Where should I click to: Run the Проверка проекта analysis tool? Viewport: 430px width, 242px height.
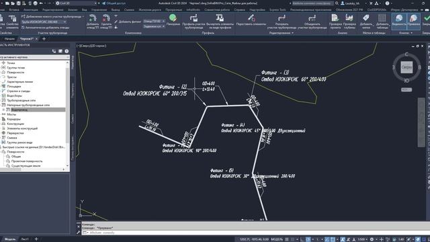pyautogui.click(x=335, y=18)
